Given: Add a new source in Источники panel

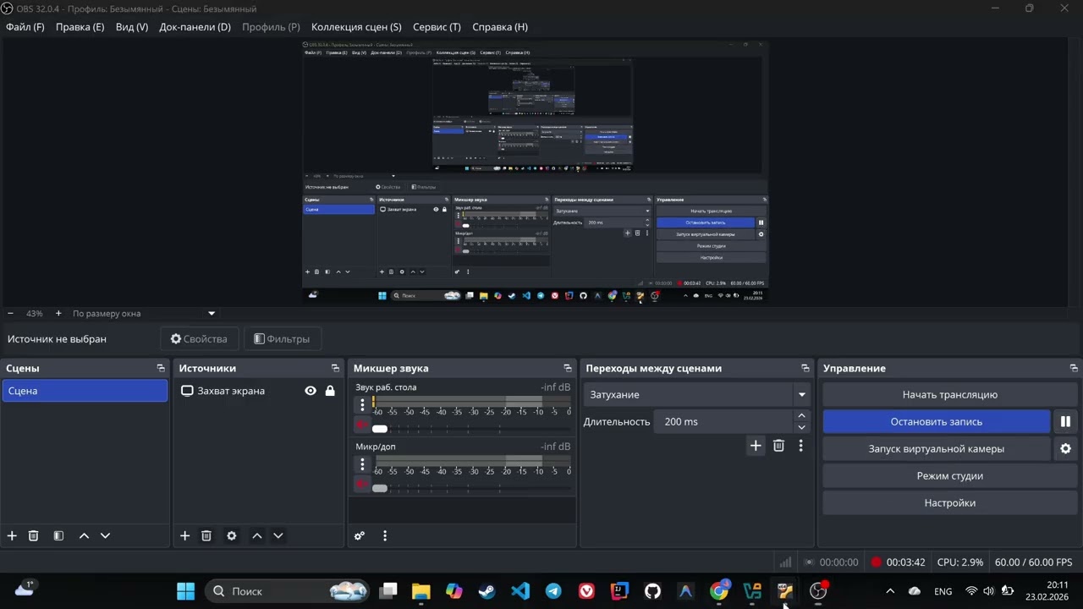Looking at the screenshot, I should 184,535.
